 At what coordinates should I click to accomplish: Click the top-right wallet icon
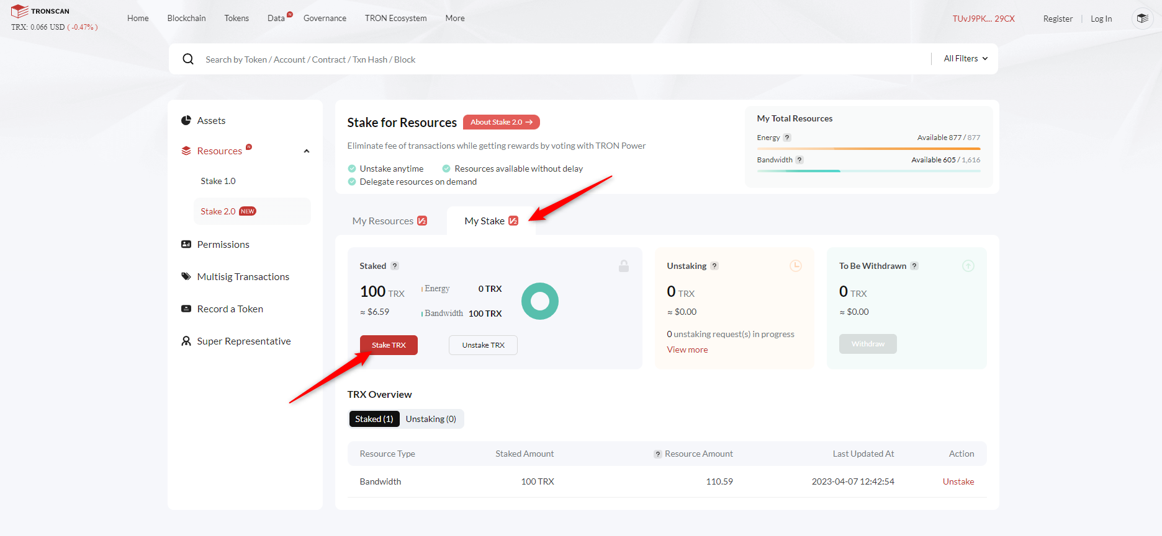pos(1142,19)
